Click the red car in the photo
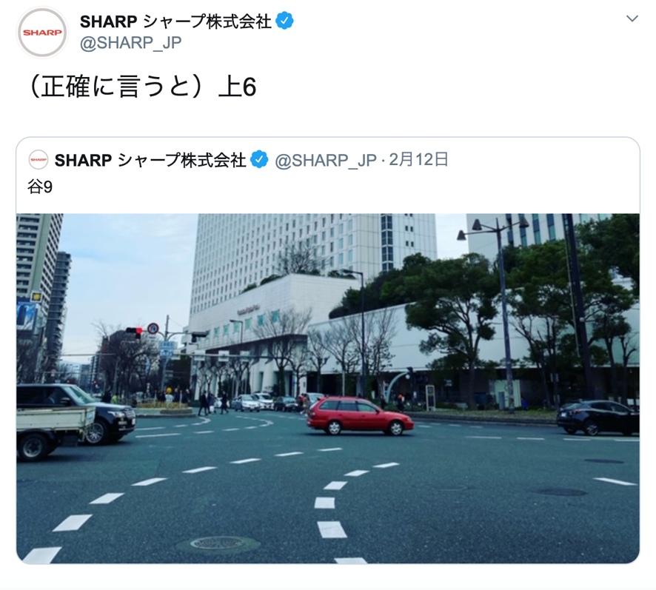 [x=360, y=416]
